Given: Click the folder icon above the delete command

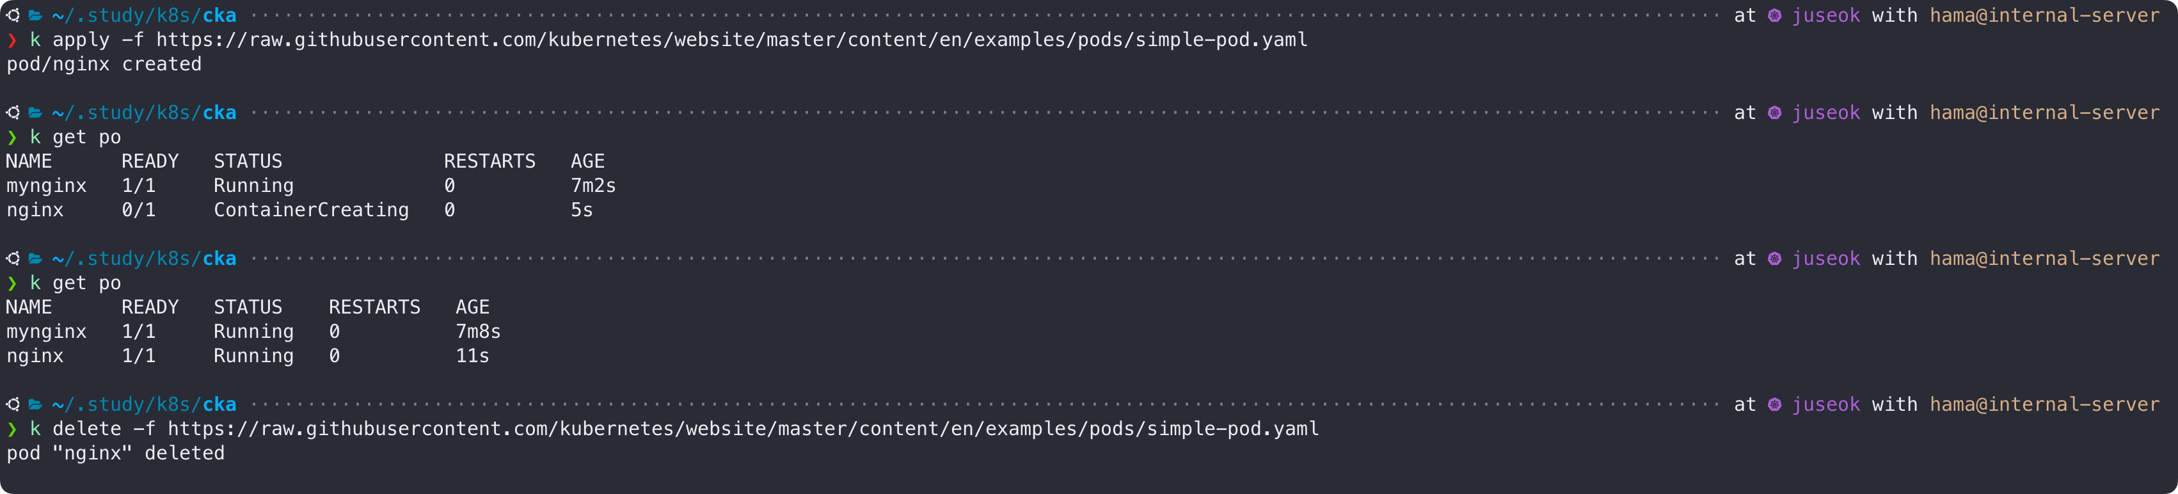Looking at the screenshot, I should (36, 404).
